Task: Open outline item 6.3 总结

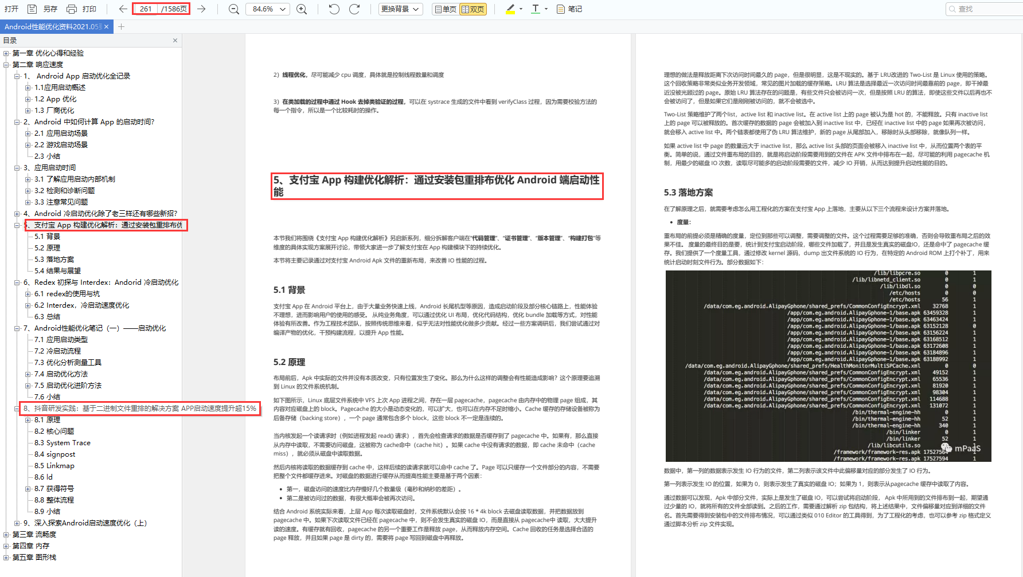Action: (47, 317)
